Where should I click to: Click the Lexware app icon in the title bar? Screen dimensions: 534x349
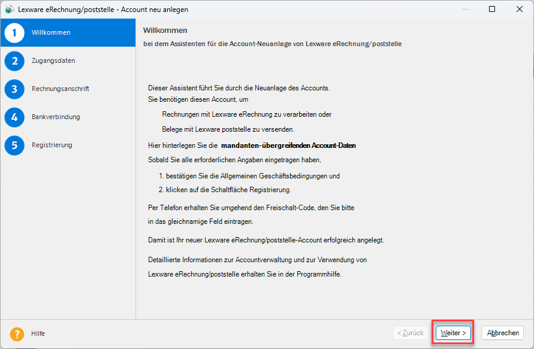point(10,9)
